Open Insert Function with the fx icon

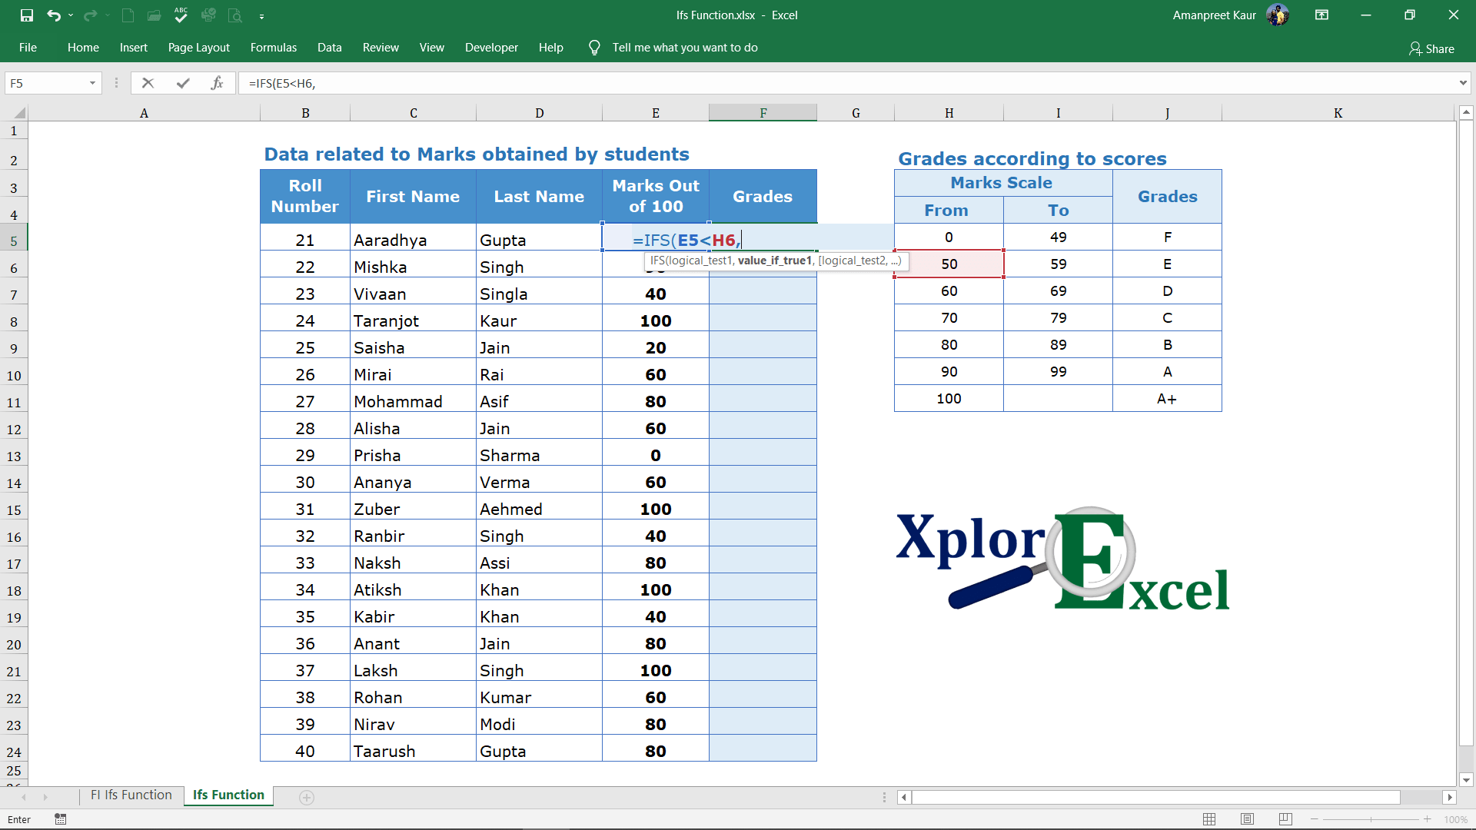218,82
